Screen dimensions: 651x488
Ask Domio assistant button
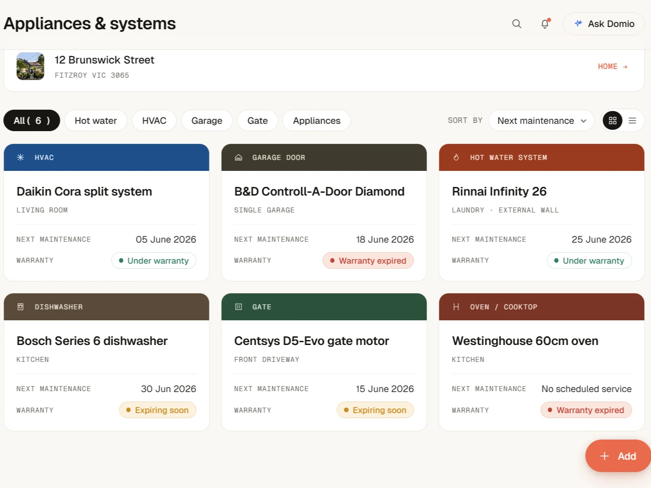(604, 24)
